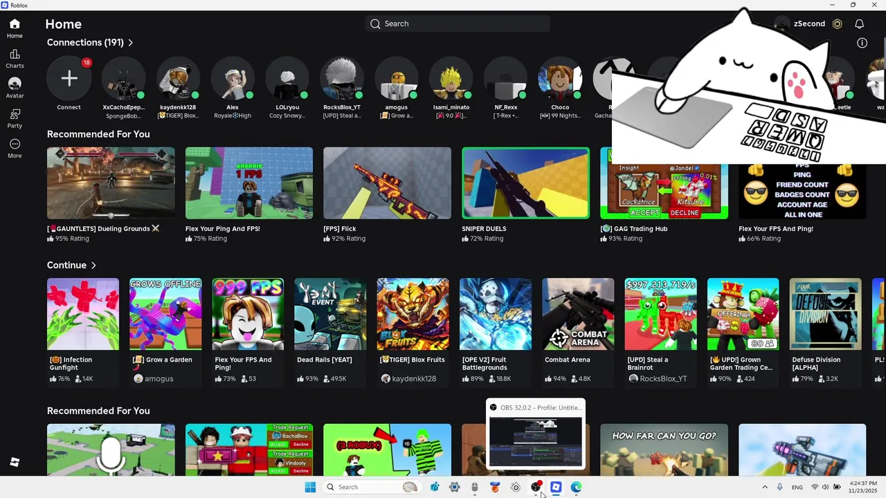Click the Roblox logo at sidebar bottom

point(15,462)
